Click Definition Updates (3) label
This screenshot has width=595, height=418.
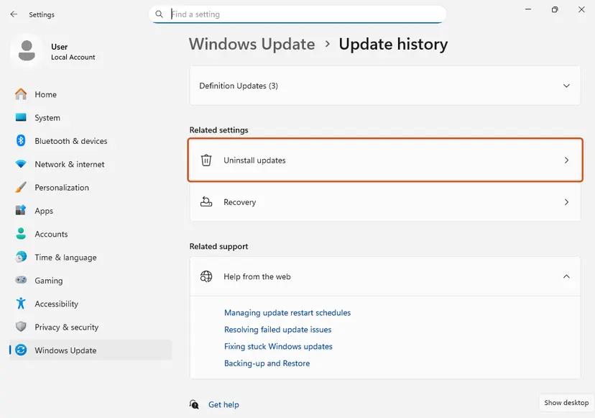tap(239, 86)
